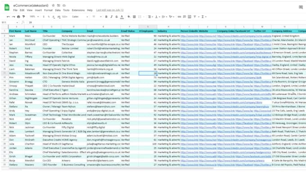Open the more number formats dropdown
The height and width of the screenshot is (172, 306).
pyautogui.click(x=65, y=17)
